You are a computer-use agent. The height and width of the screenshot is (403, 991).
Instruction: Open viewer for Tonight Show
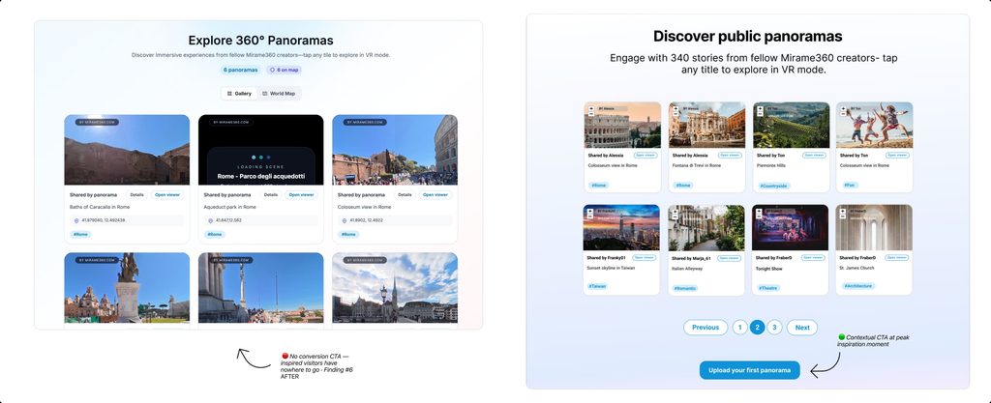(813, 257)
